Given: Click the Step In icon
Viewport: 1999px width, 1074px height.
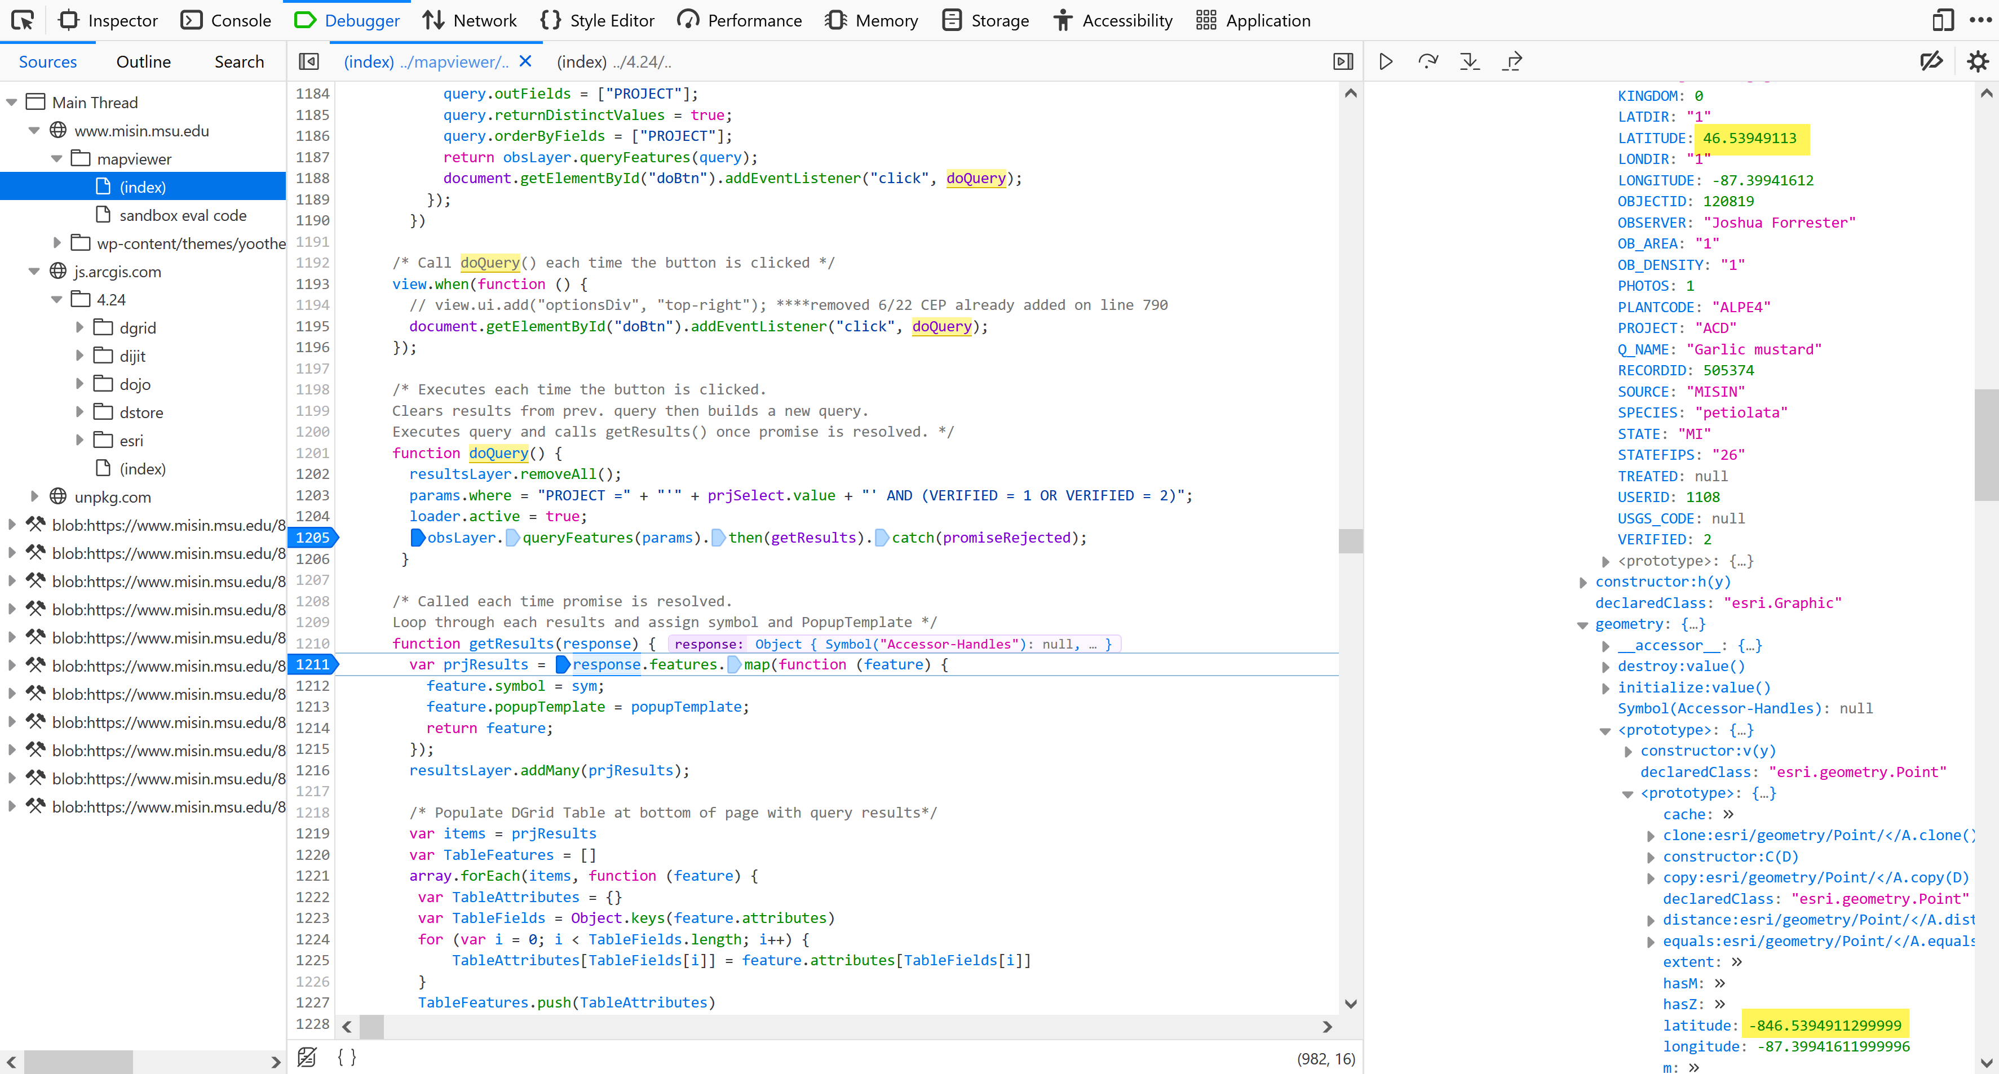Looking at the screenshot, I should point(1469,61).
